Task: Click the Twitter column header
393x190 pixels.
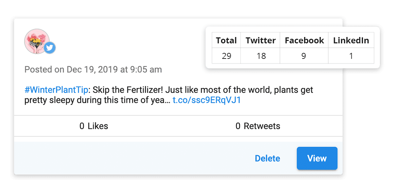Action: (x=260, y=41)
